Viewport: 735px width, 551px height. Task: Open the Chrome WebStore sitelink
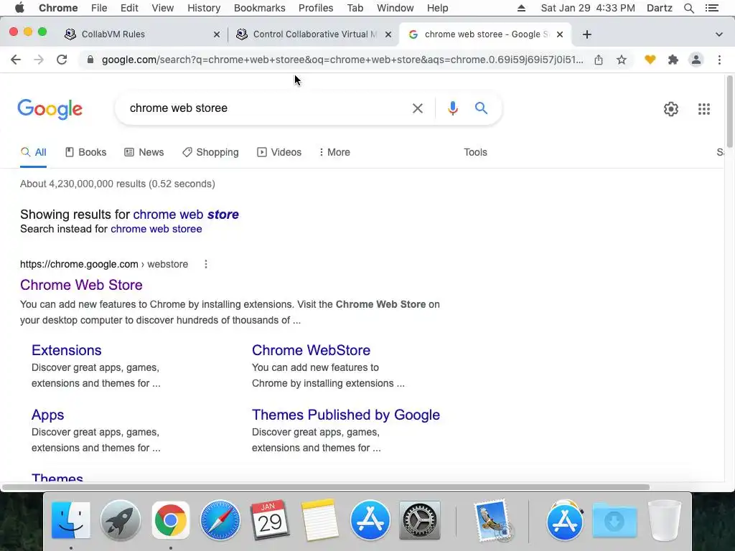pyautogui.click(x=312, y=350)
